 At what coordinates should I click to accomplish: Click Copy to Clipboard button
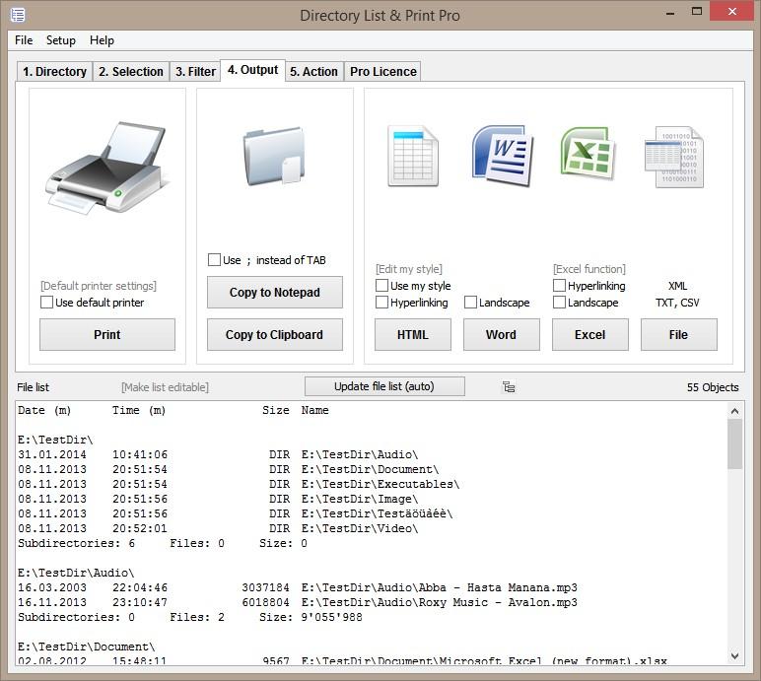click(275, 334)
